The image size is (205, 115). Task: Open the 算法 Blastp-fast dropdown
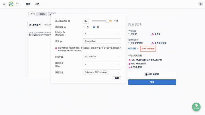(x=102, y=41)
